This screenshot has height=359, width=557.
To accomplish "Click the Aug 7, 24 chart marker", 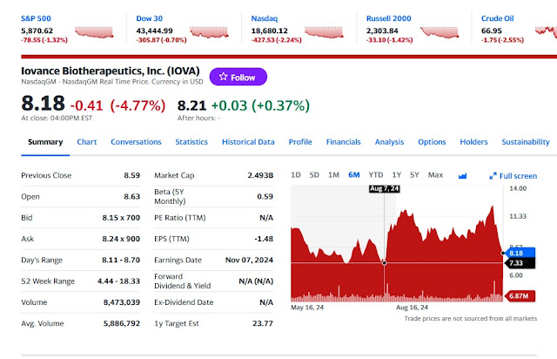I will 385,189.
